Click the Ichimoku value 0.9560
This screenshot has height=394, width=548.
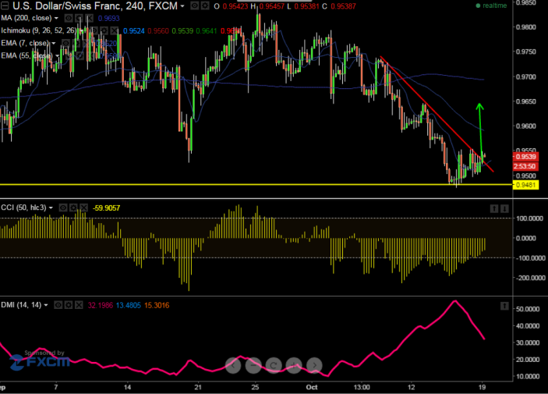coord(158,30)
